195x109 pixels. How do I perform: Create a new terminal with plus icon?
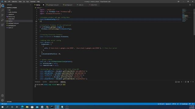pos(182,82)
